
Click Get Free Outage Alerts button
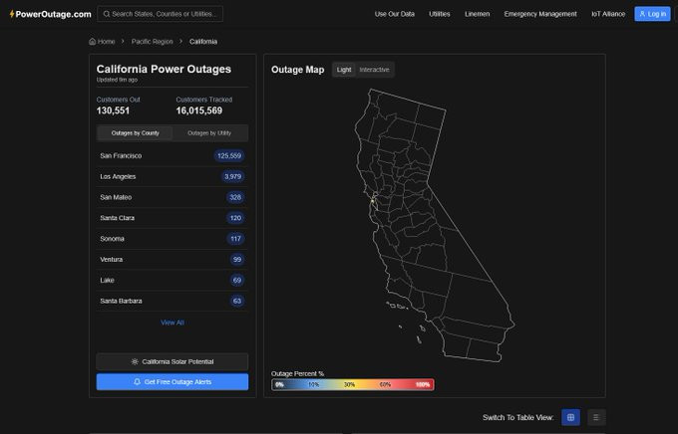172,382
